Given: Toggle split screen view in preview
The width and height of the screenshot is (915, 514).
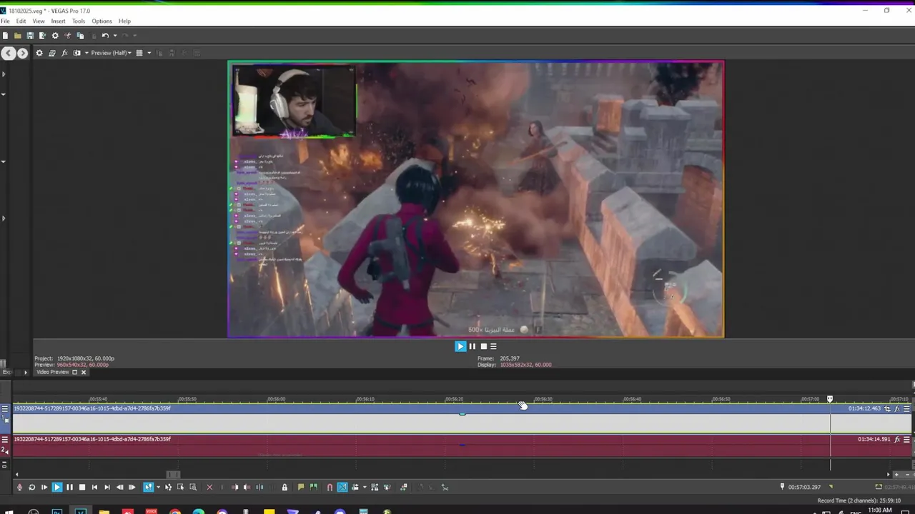Looking at the screenshot, I should click(x=76, y=53).
